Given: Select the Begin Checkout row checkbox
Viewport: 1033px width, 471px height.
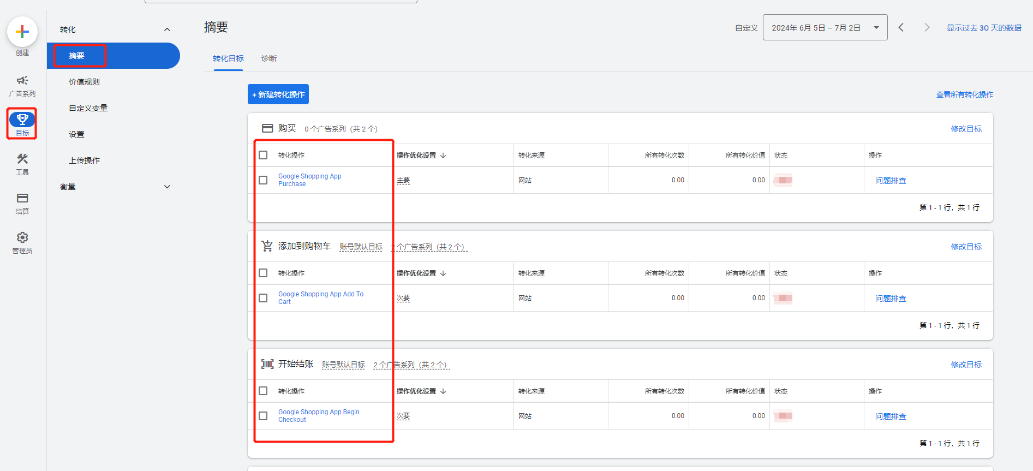Looking at the screenshot, I should (x=263, y=416).
